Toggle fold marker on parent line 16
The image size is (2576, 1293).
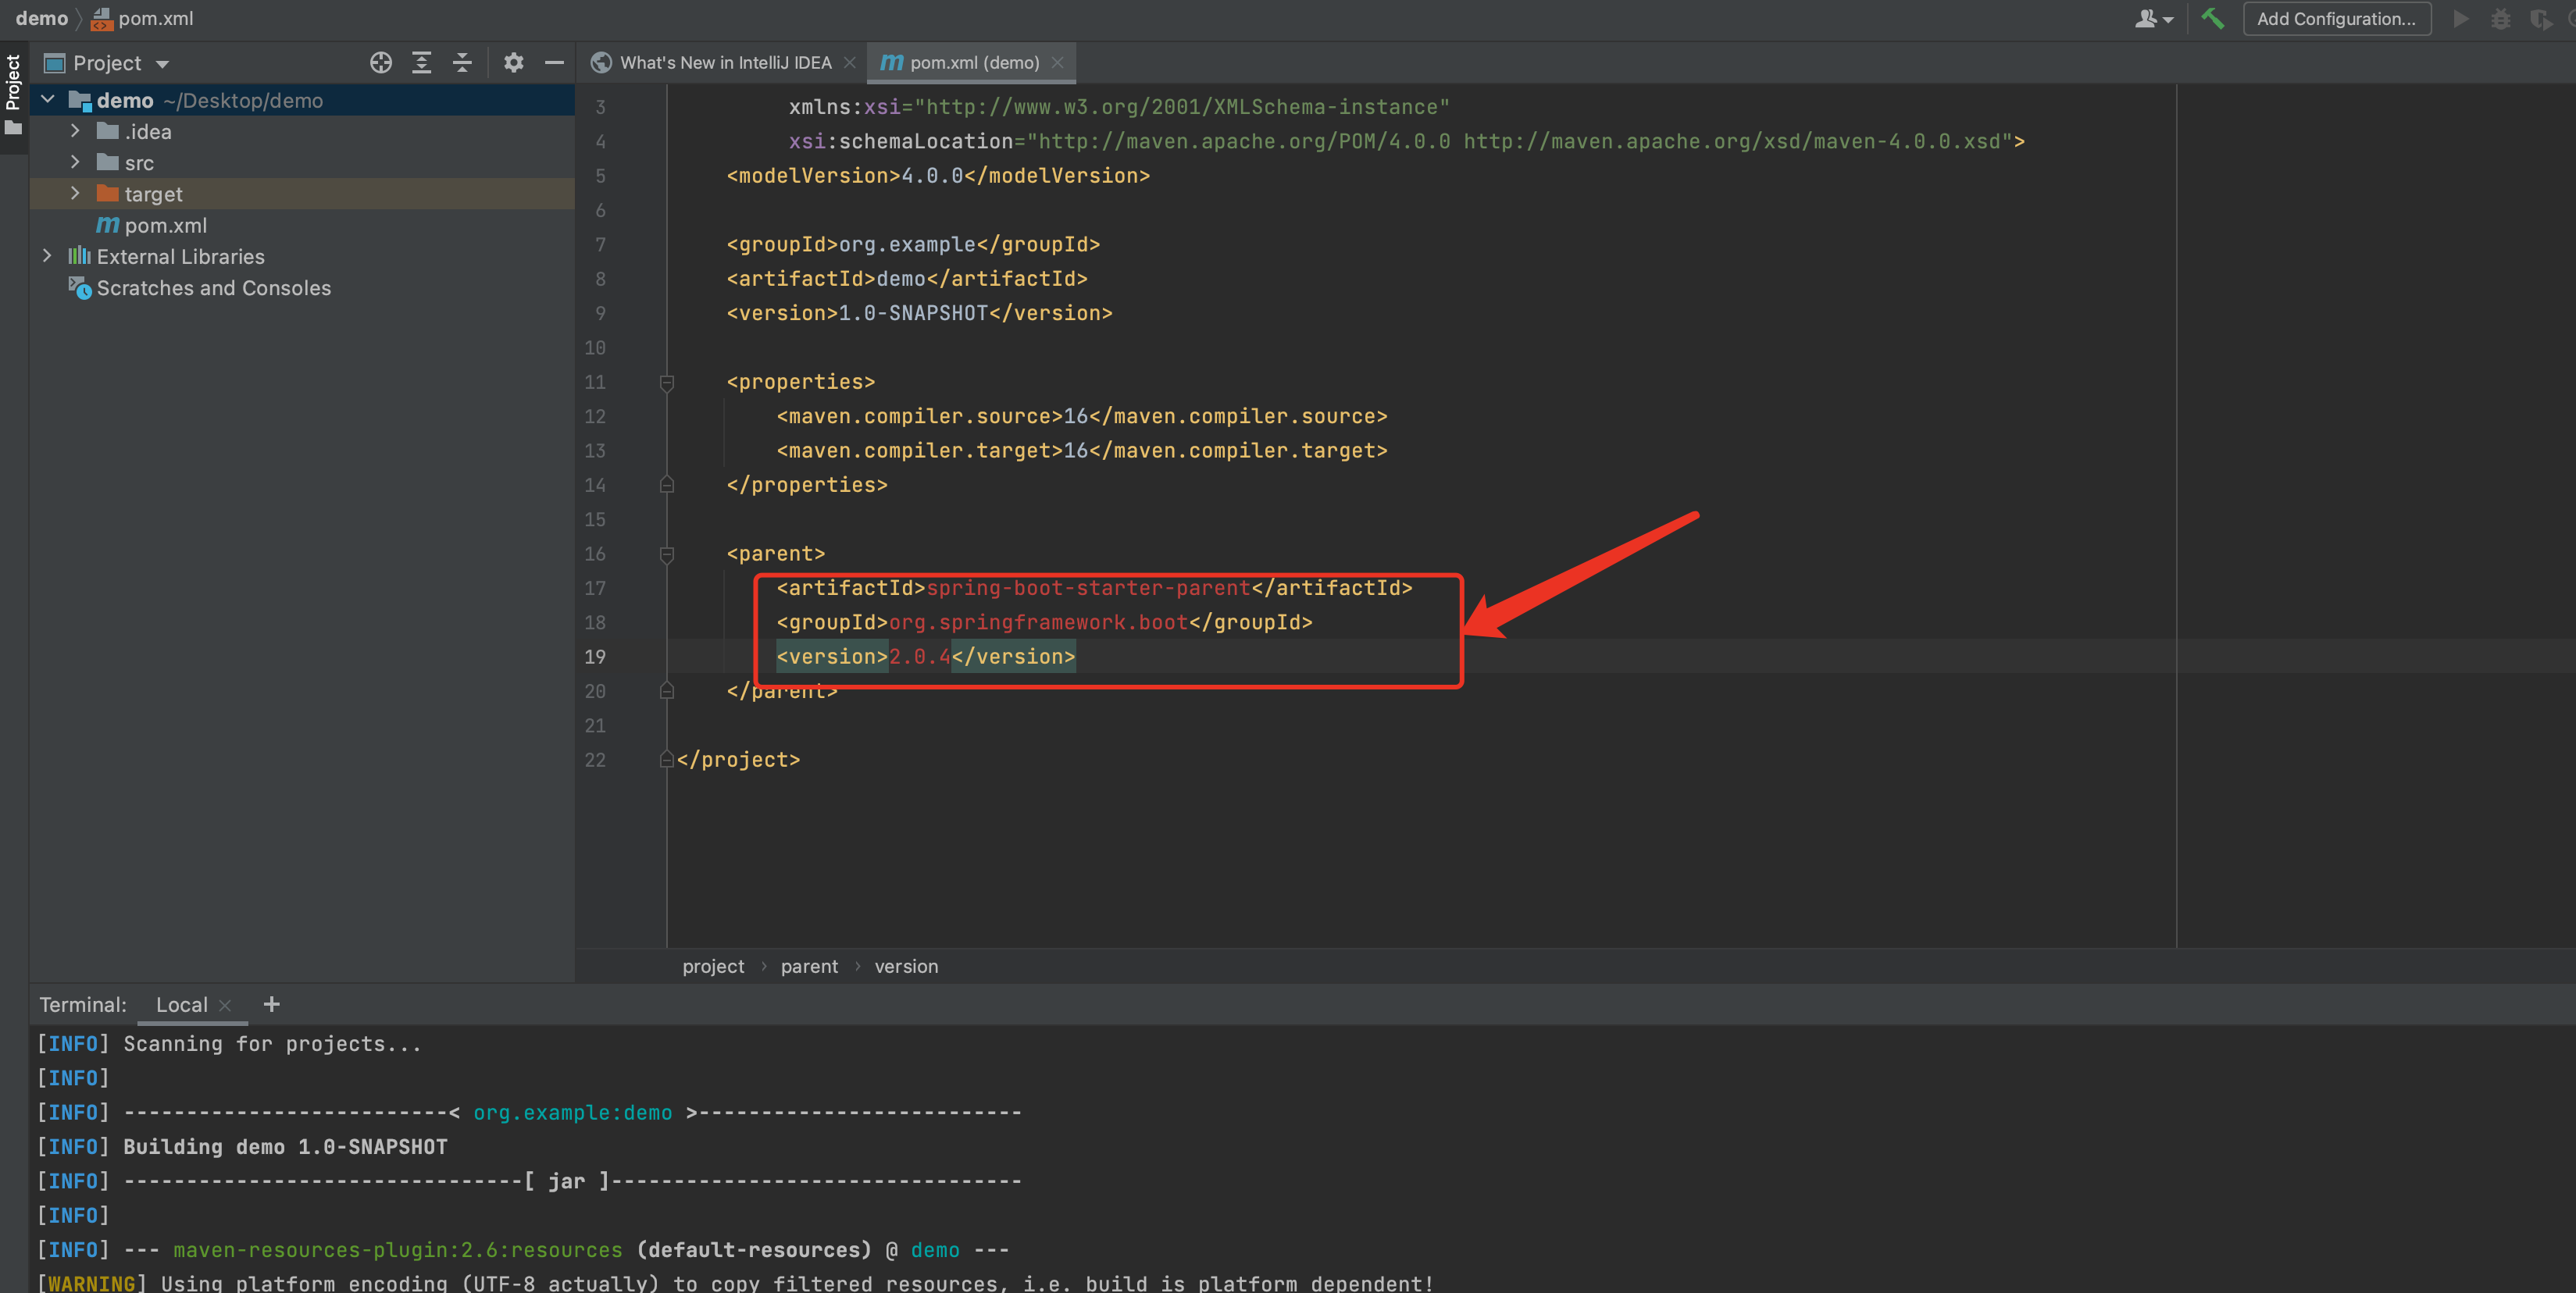coord(667,554)
